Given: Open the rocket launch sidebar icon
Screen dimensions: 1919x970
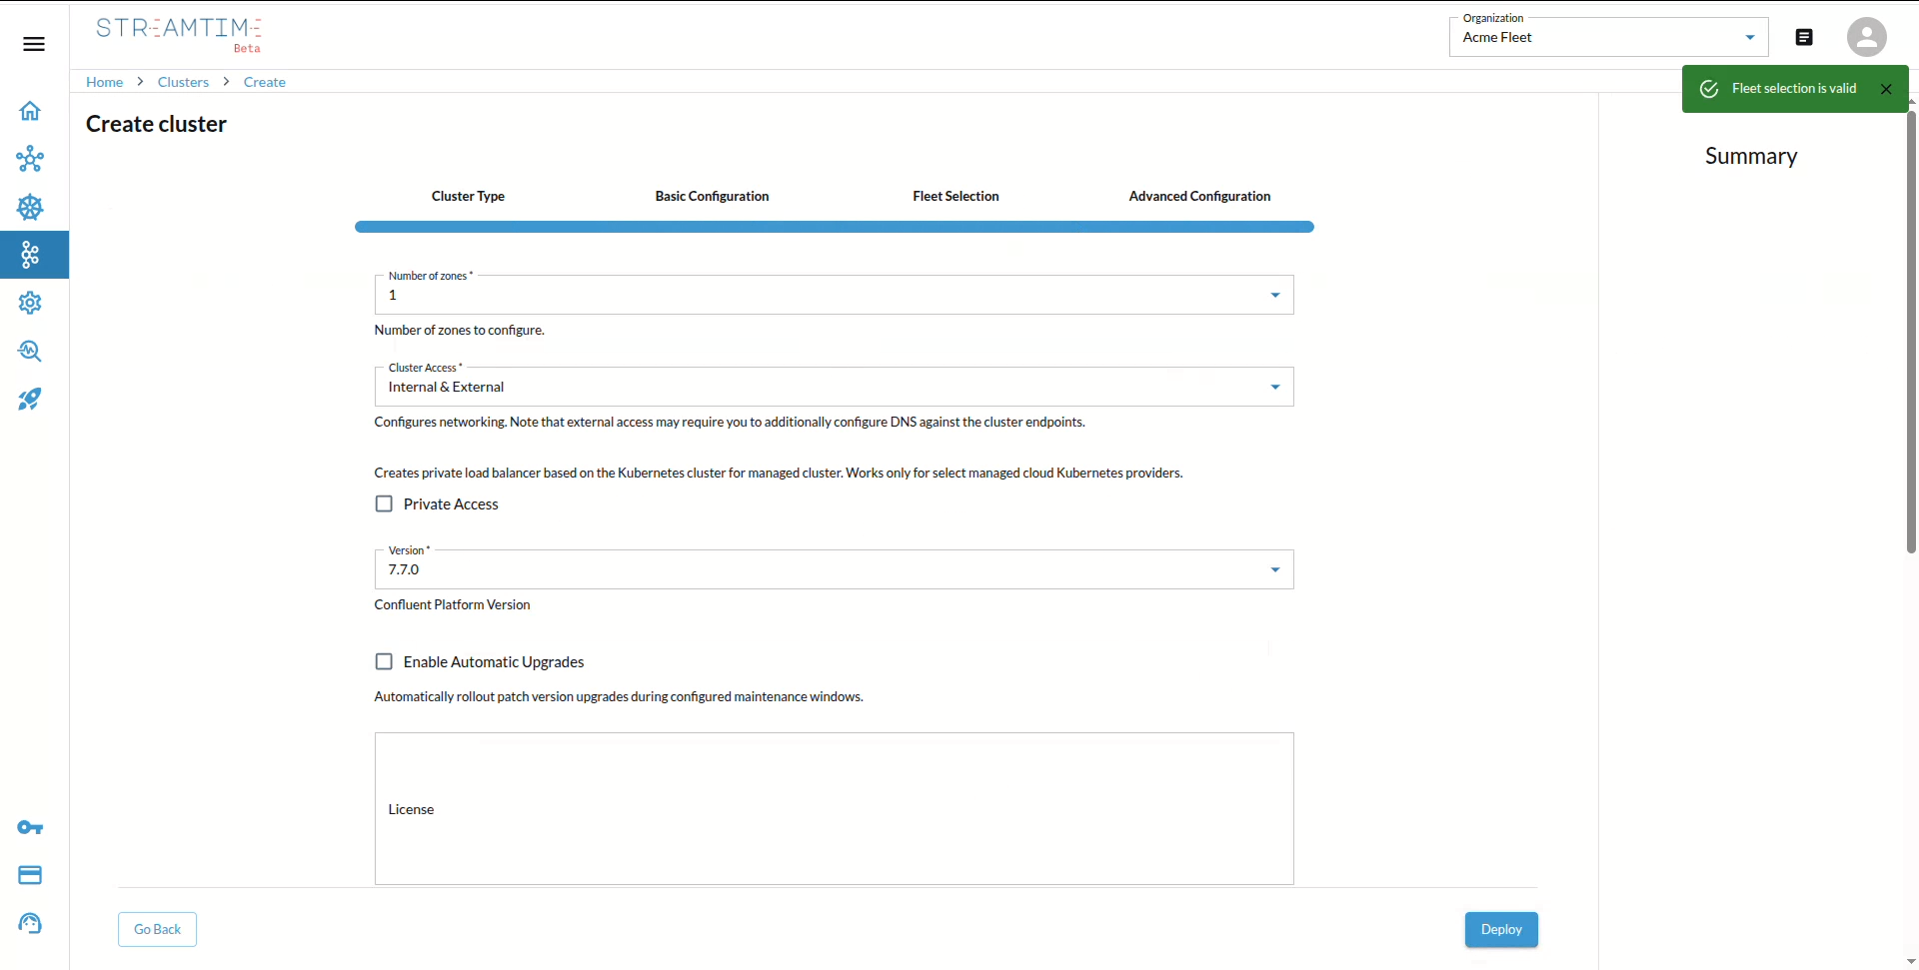Looking at the screenshot, I should 30,400.
